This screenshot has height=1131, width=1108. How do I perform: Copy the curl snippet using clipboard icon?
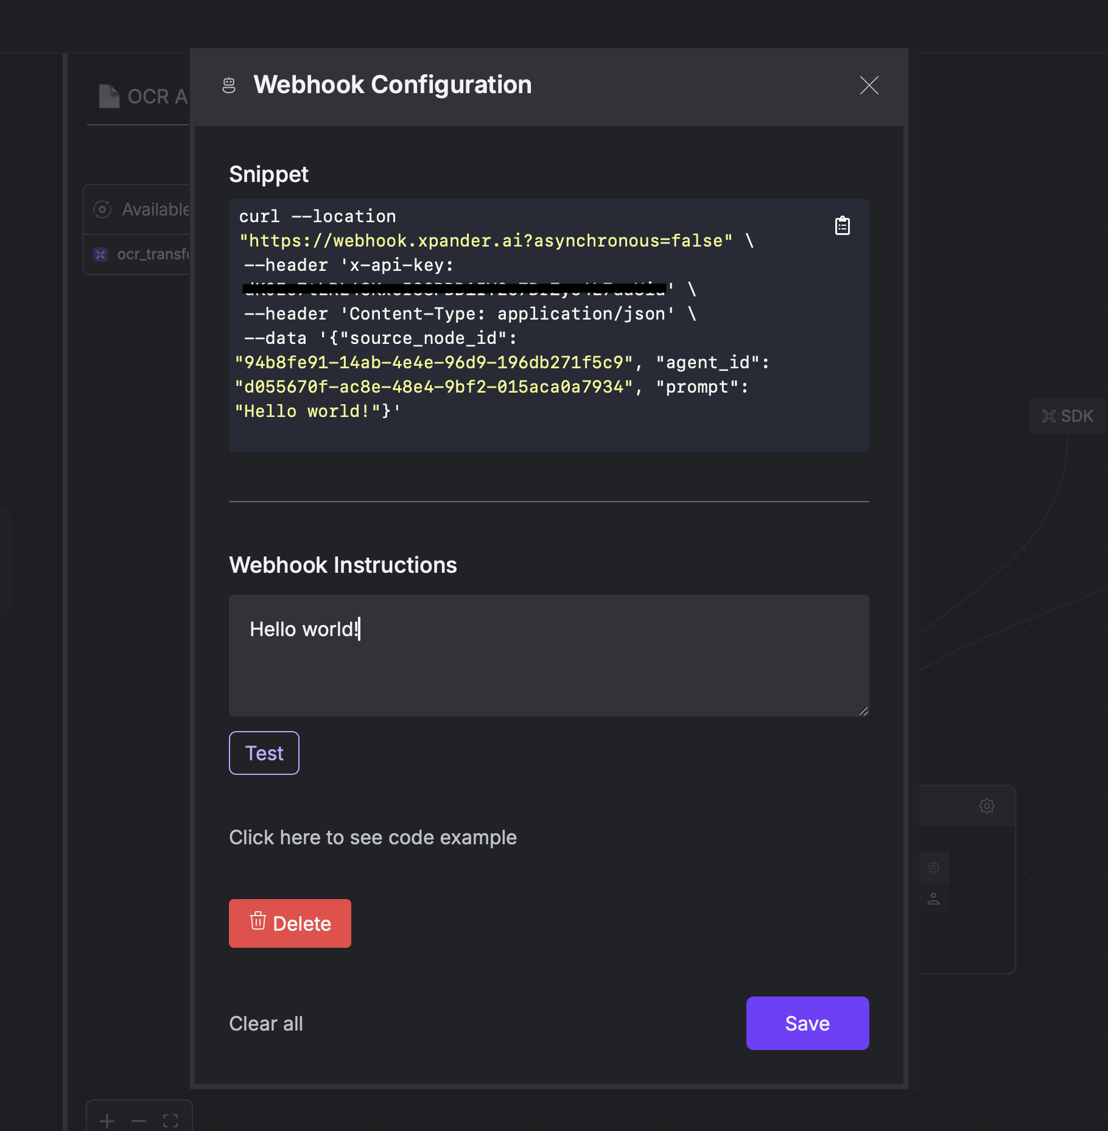pos(842,225)
